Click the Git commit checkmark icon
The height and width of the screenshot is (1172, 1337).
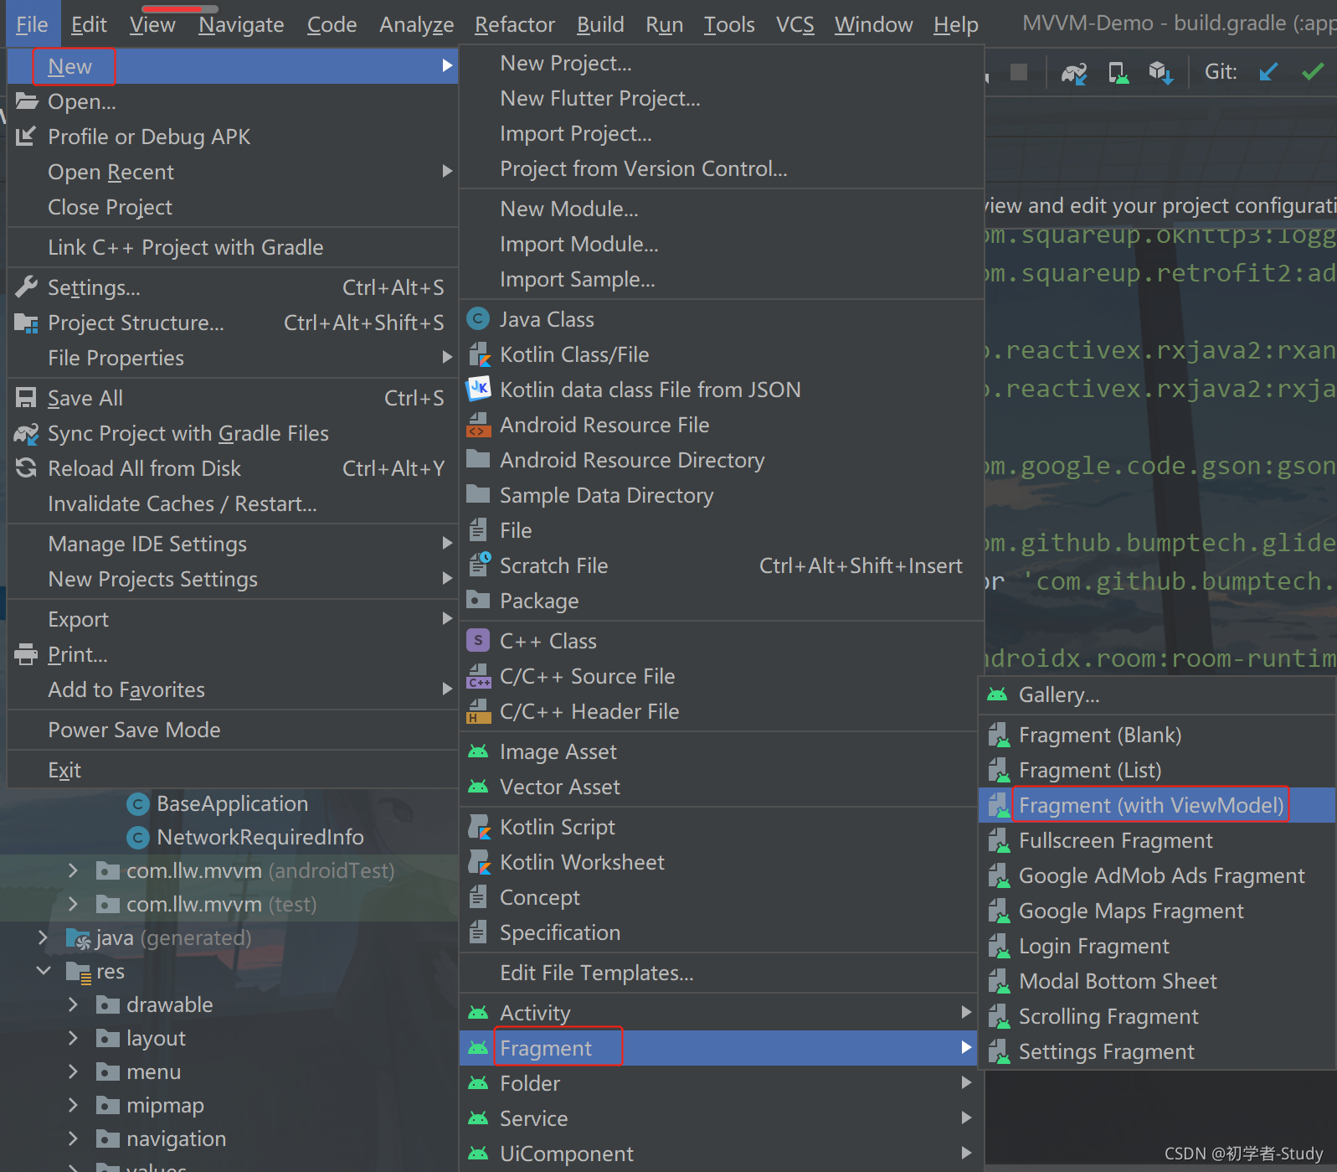[x=1313, y=72]
